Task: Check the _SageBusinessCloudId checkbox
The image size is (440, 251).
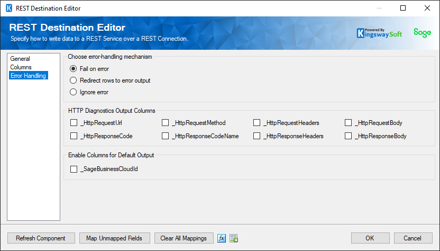Action: point(74,169)
